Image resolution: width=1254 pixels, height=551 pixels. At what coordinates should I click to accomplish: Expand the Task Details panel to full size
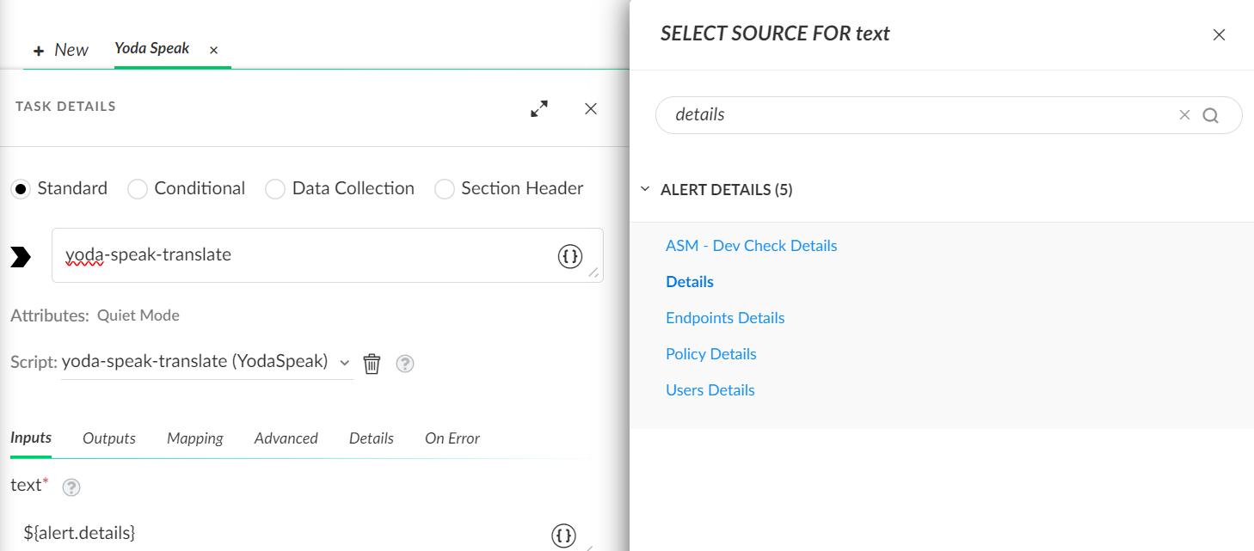539,109
